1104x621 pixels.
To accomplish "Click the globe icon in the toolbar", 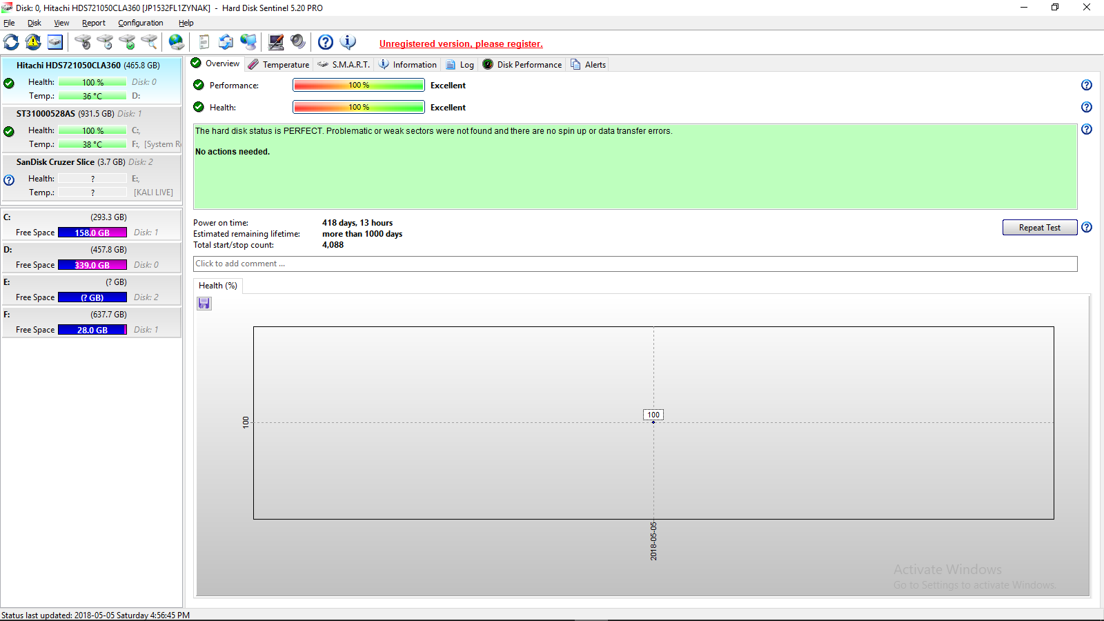I will (177, 42).
